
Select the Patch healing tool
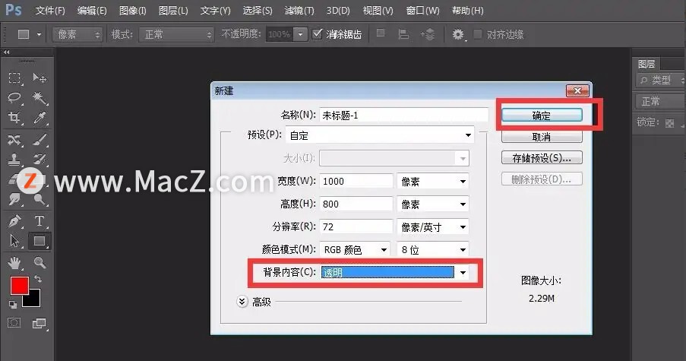(x=14, y=140)
